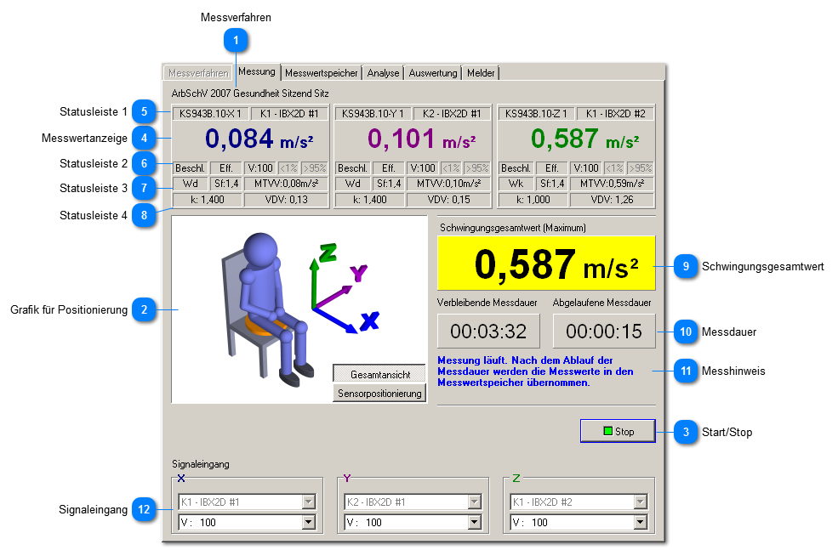Click callout badge 12 beside Signaleingang
Screen dimensions: 838x550
(145, 510)
